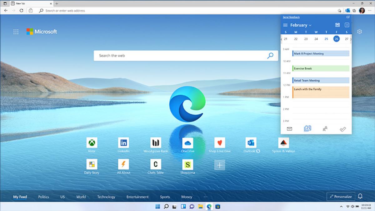Switch to the Sports feed tab
375x211 pixels.
165,197
